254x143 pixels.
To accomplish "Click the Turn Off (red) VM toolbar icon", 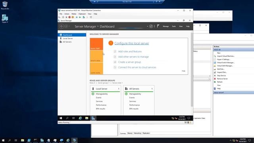I will point(69,17).
